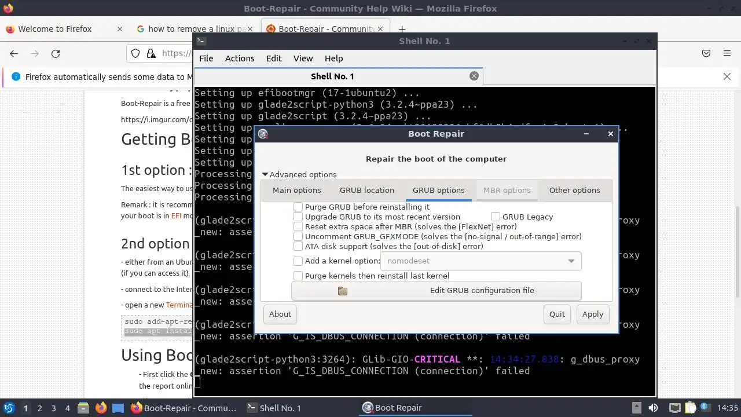
Task: Enable Purge GRUB before reinstalling it
Action: point(298,207)
